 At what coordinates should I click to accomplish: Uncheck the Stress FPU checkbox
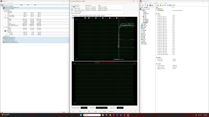tap(74, 7)
